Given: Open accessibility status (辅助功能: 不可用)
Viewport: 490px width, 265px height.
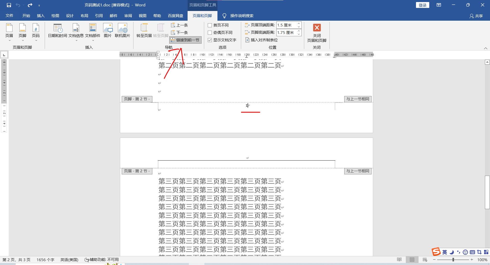Looking at the screenshot, I should pyautogui.click(x=102, y=260).
